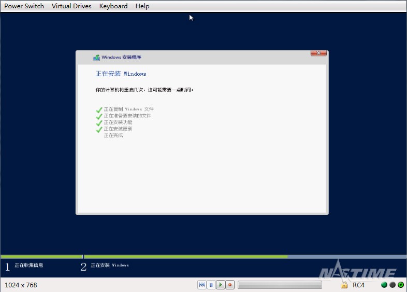Click the red record button

point(230,285)
